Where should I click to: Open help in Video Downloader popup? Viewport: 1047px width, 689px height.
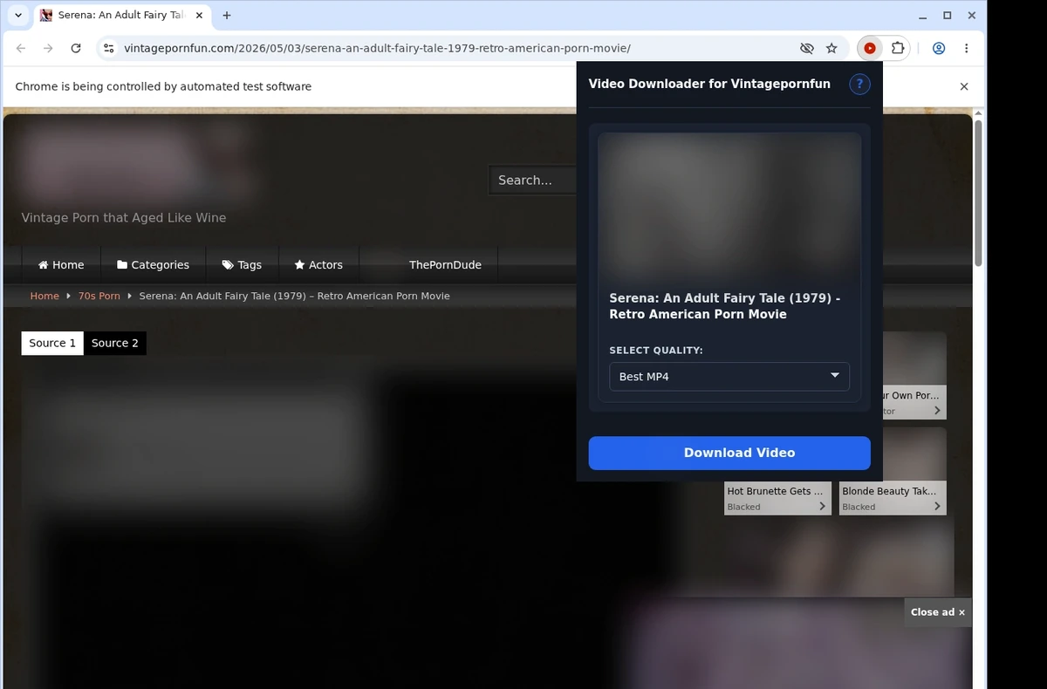pos(859,85)
